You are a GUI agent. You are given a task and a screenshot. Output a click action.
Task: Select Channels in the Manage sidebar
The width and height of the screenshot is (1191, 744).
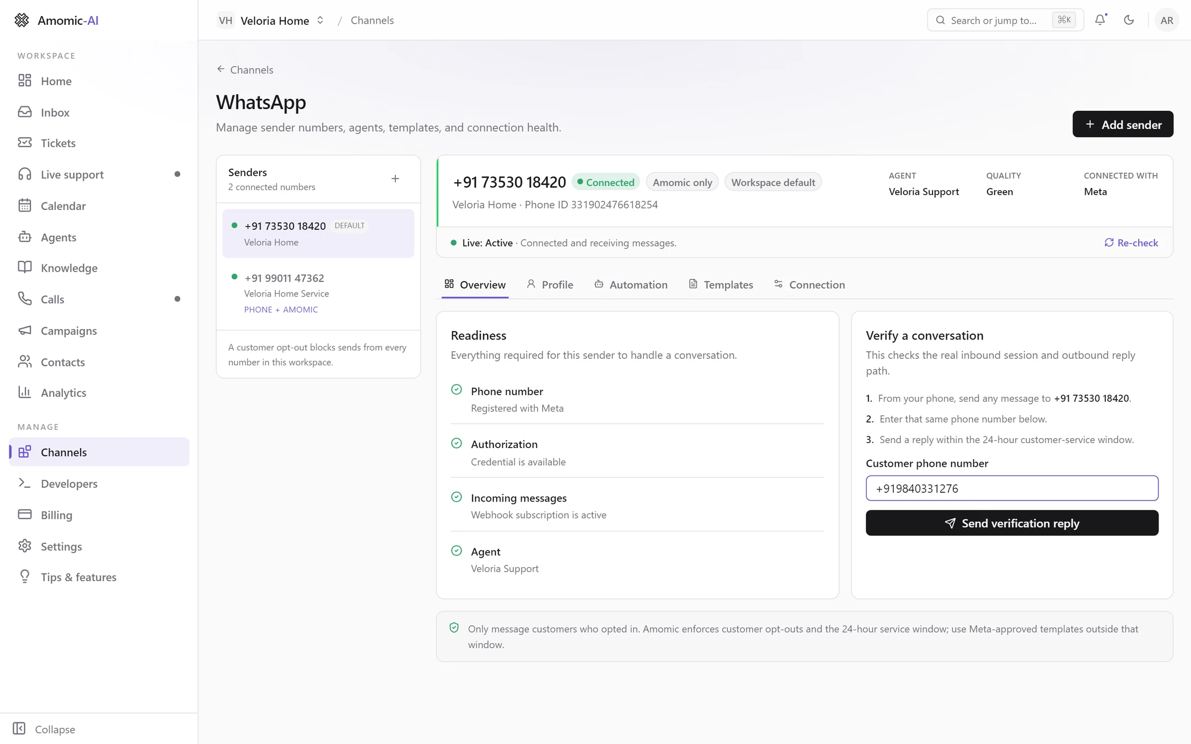[x=99, y=452]
